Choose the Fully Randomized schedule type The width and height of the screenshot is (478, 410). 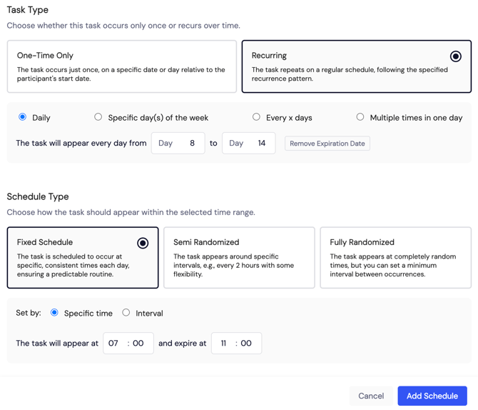(x=395, y=257)
